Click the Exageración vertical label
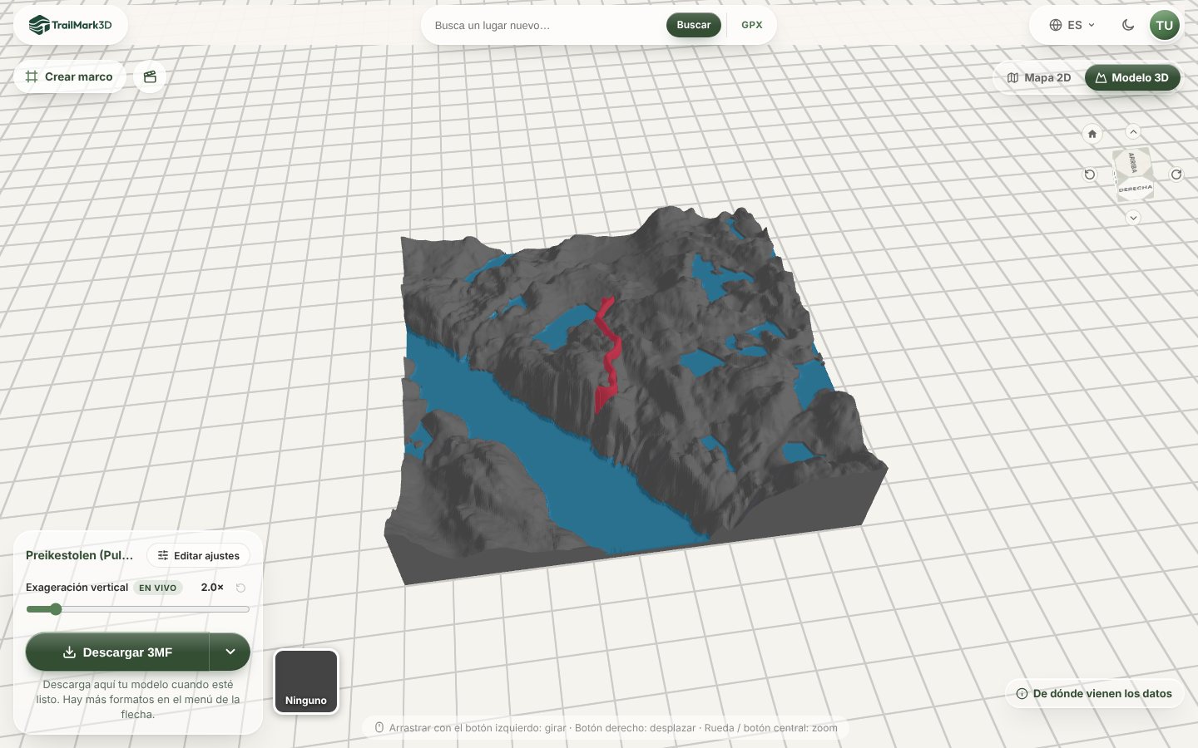The image size is (1198, 748). [x=77, y=587]
